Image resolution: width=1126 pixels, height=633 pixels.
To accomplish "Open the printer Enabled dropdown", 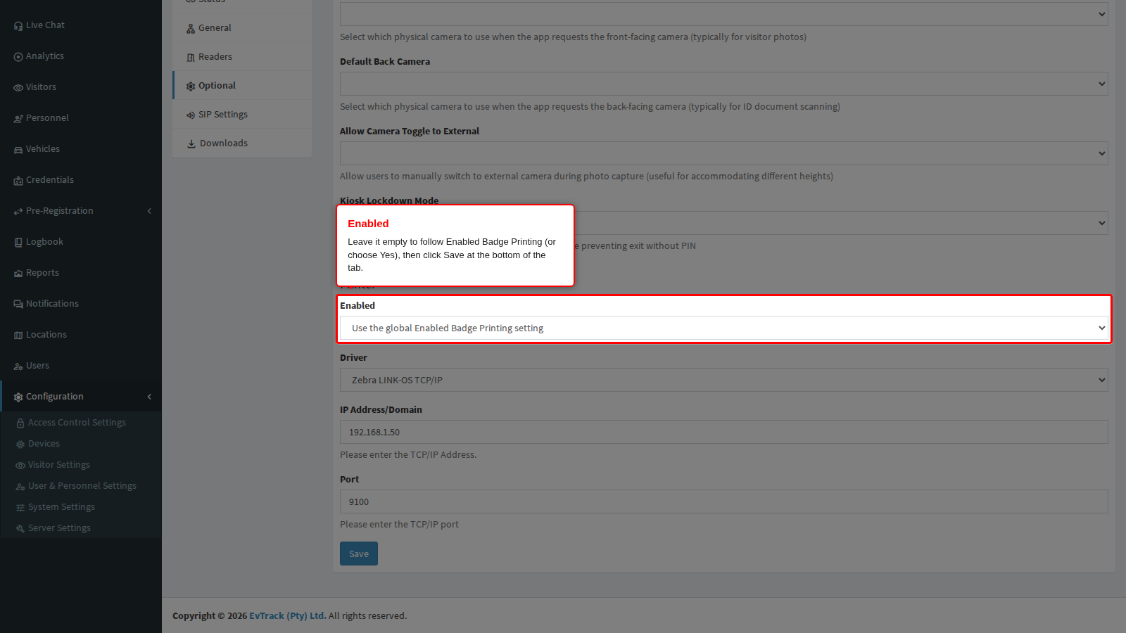I will (x=723, y=328).
